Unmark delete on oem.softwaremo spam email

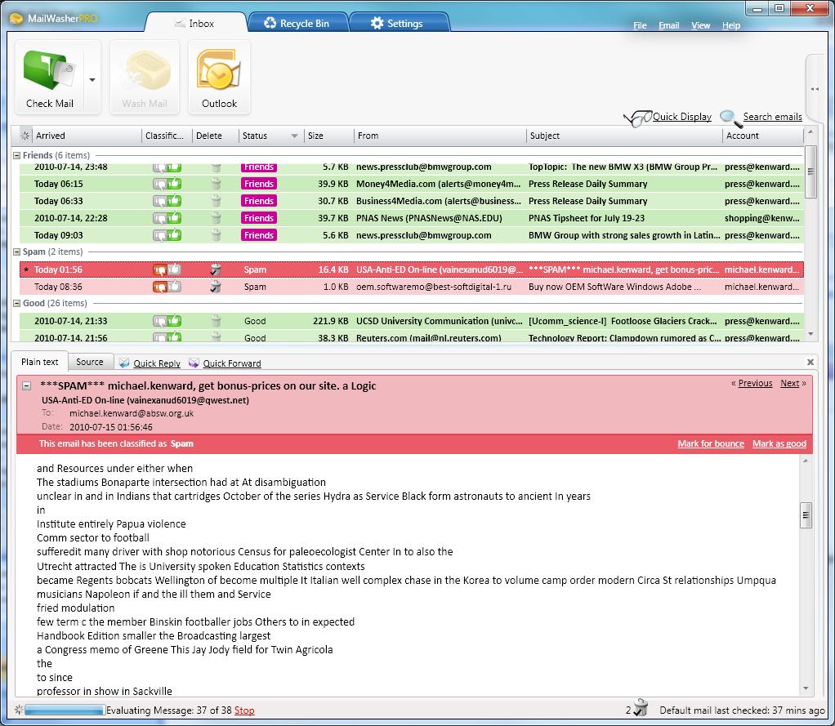[215, 287]
